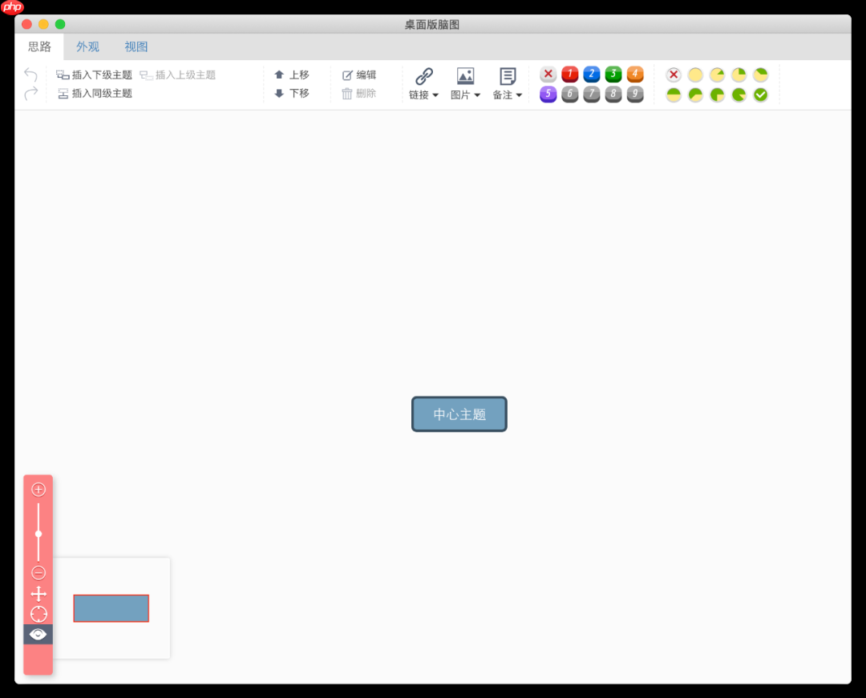Select the 中心主题 central node
866x698 pixels.
click(459, 414)
